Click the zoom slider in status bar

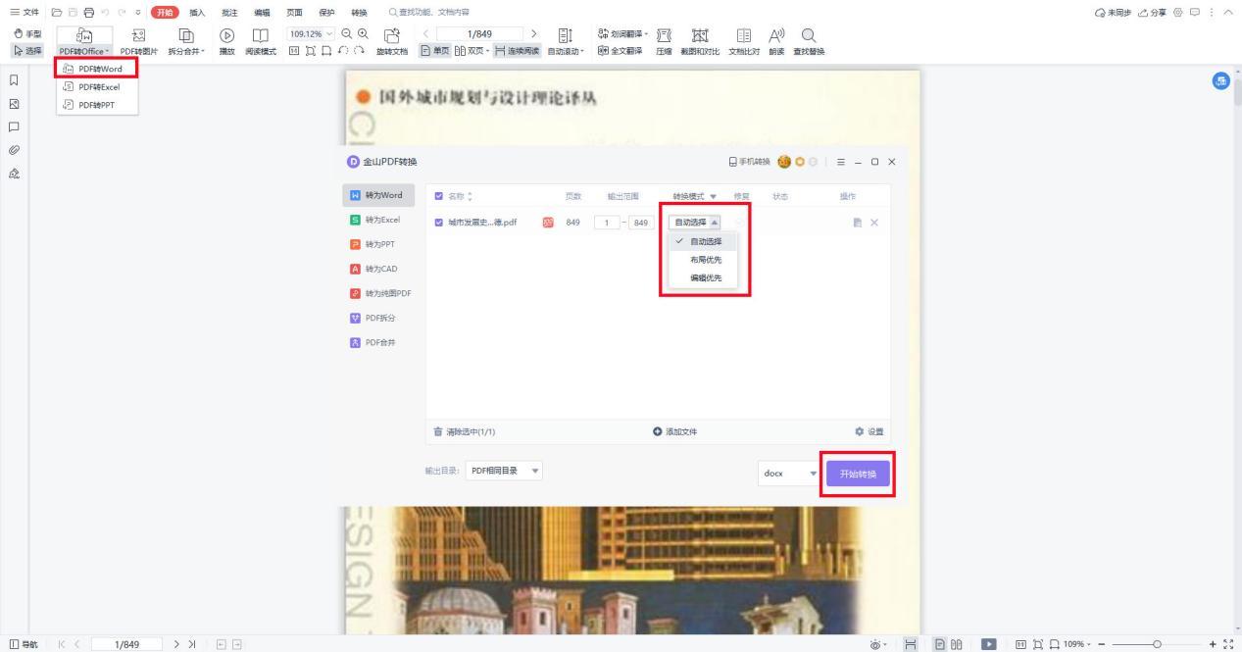tap(1157, 642)
